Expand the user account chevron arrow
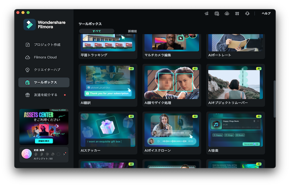This screenshot has width=290, height=186. pos(64,154)
